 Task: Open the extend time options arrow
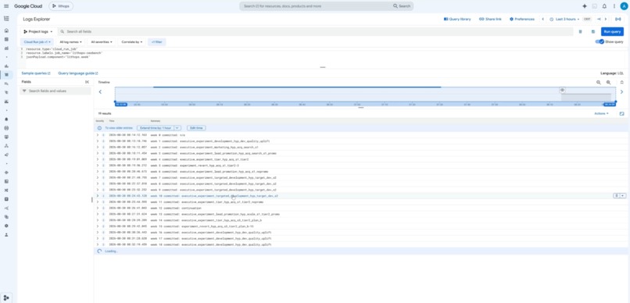point(177,127)
